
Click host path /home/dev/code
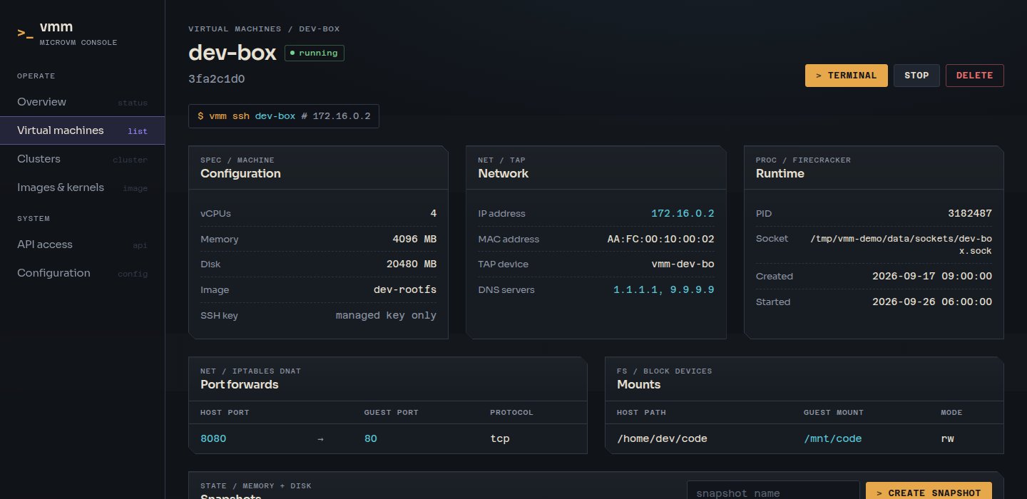[x=662, y=438]
